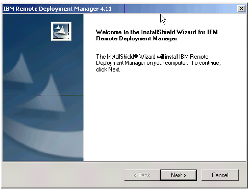Viewport: 250px width, 191px height.
Task: Click the 'click Next.' text line
Action: pos(108,69)
